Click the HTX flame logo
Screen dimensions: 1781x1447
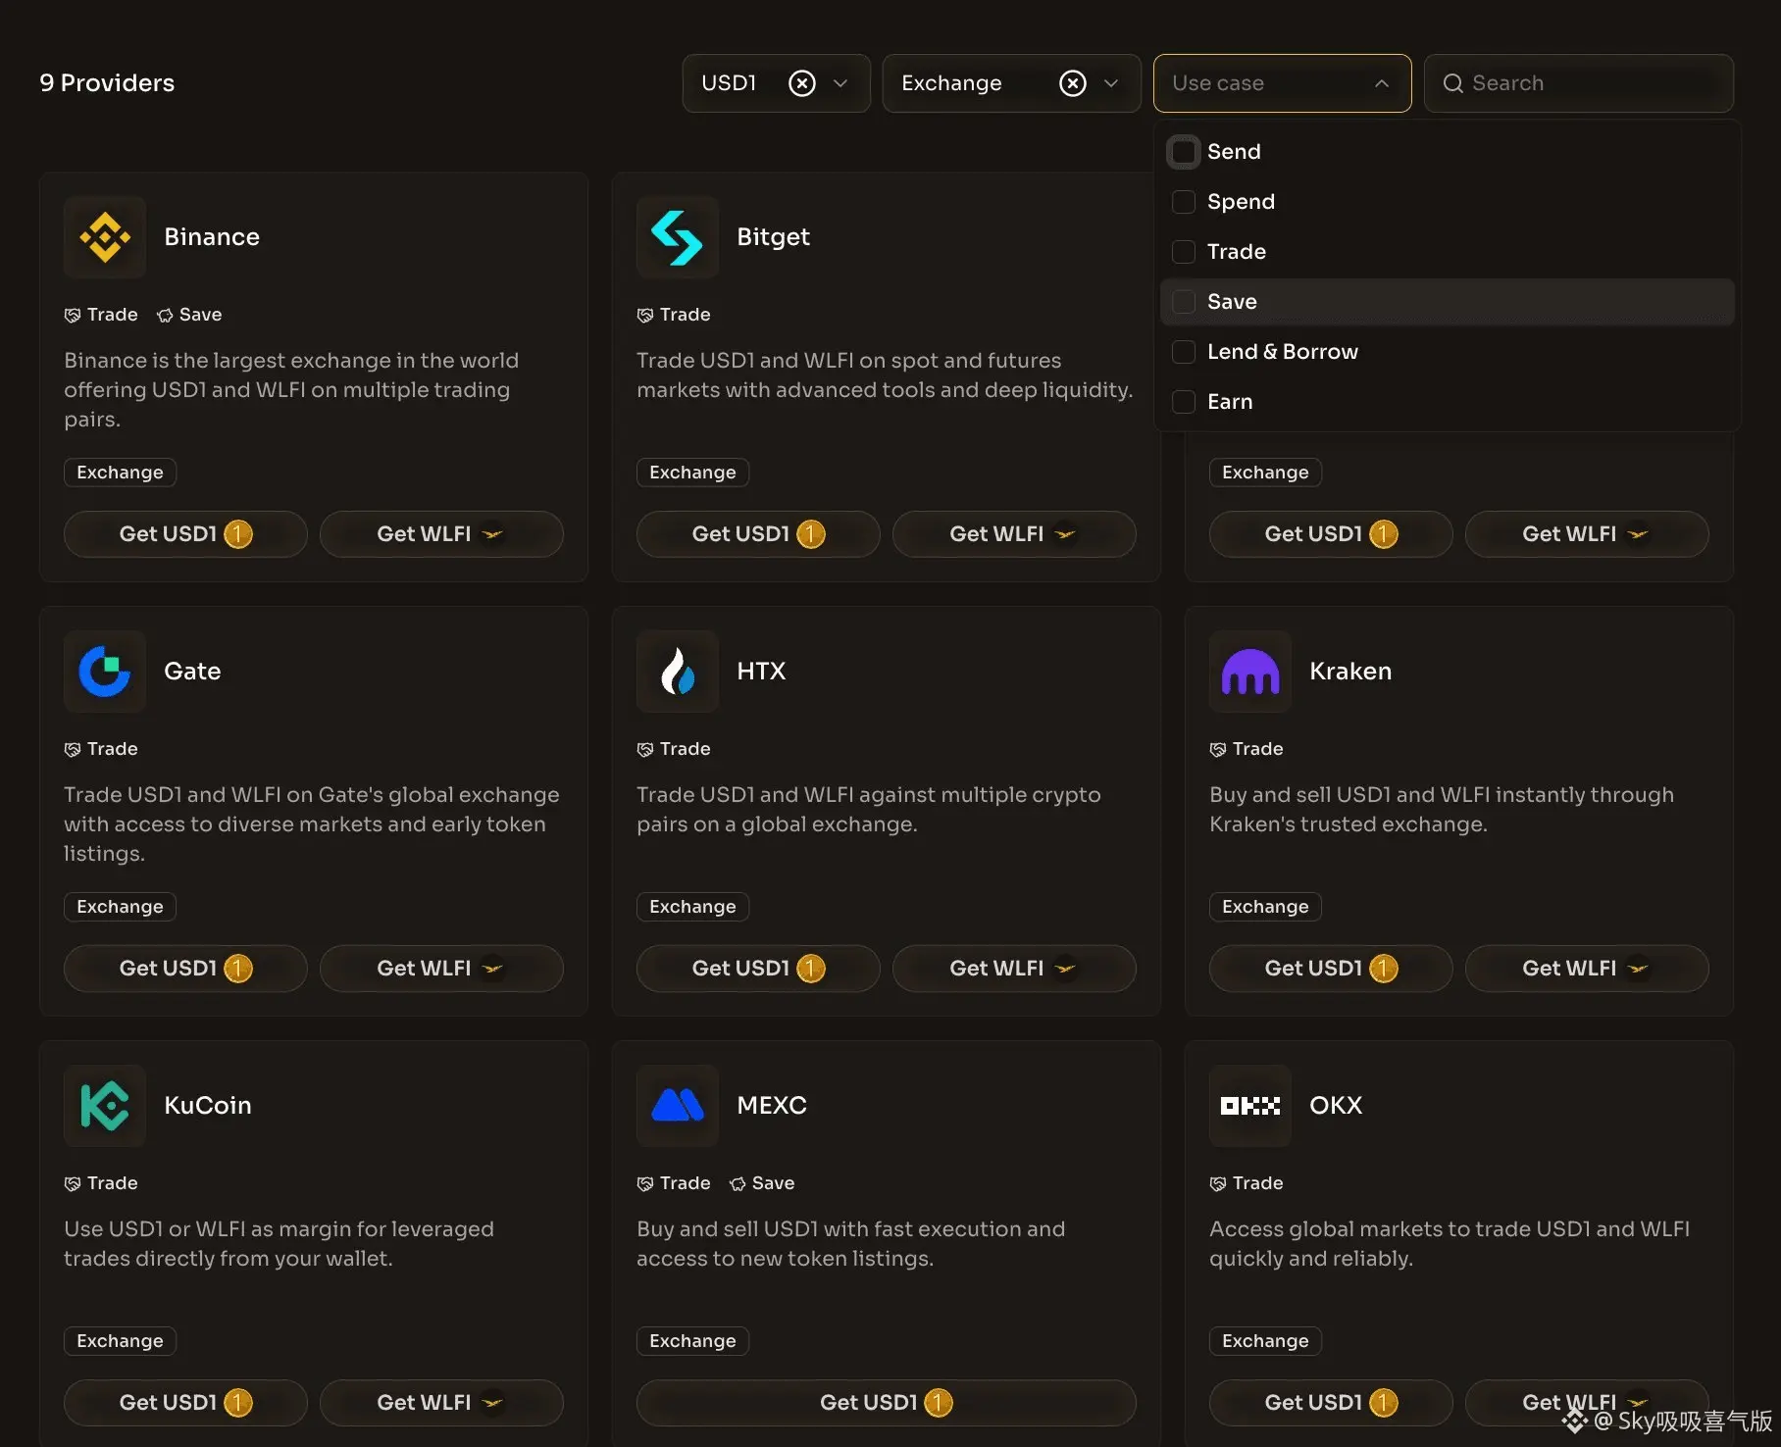tap(677, 672)
